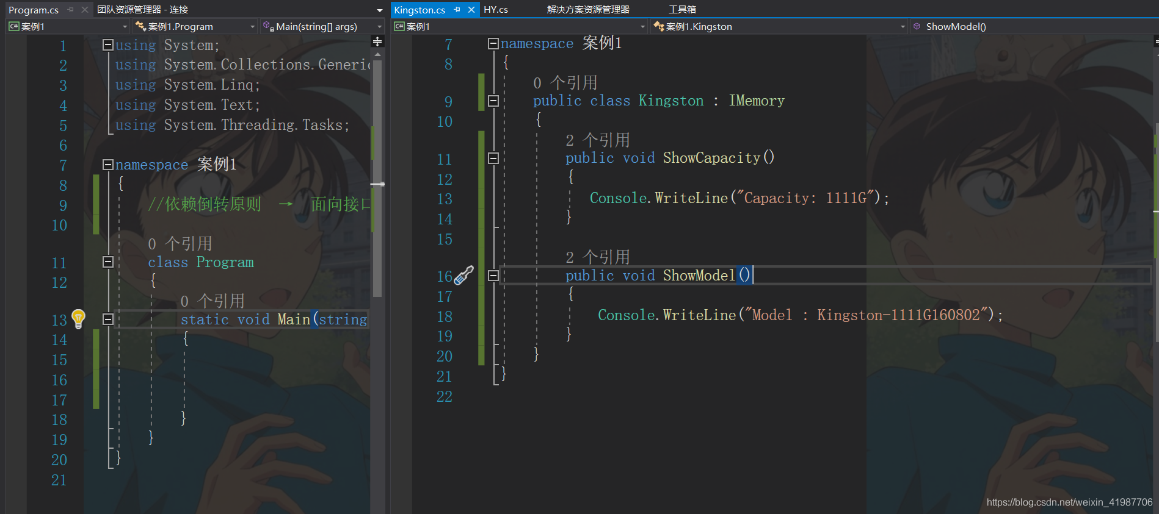Click the method cube icon beside ShowModel()

917,26
